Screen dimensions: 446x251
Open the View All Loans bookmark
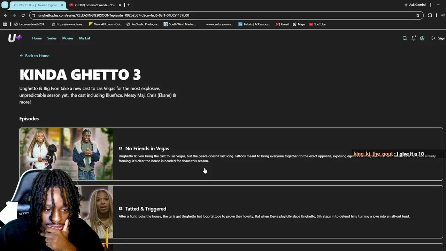coord(106,24)
